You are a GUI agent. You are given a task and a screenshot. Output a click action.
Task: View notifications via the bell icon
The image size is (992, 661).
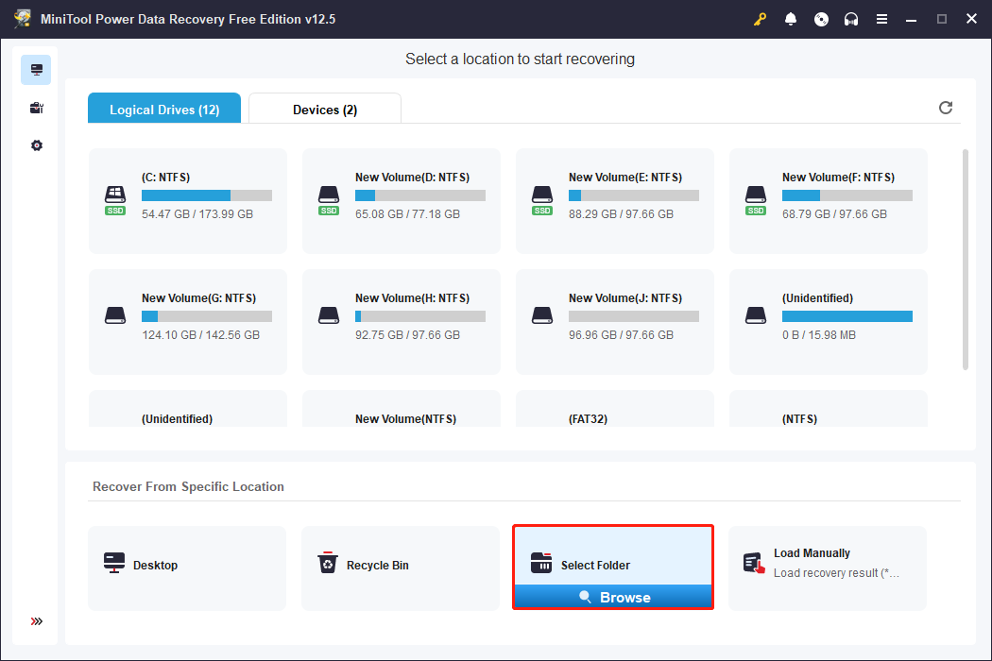pos(791,19)
